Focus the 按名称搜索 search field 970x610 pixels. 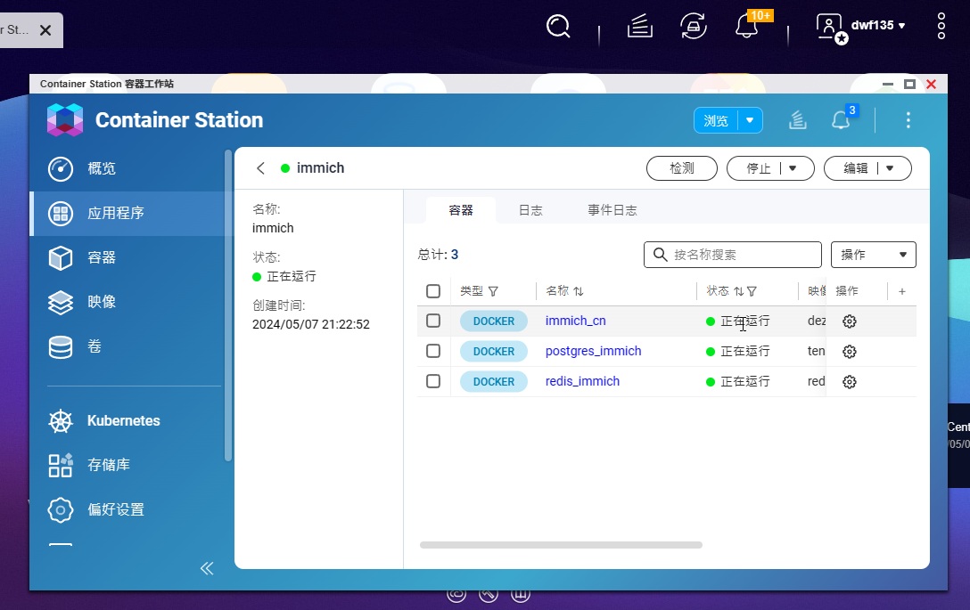point(733,255)
